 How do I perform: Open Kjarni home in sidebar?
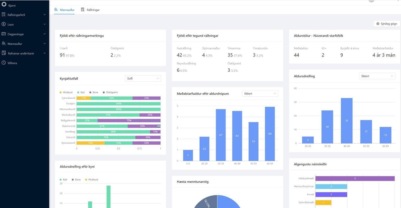coord(12,5)
